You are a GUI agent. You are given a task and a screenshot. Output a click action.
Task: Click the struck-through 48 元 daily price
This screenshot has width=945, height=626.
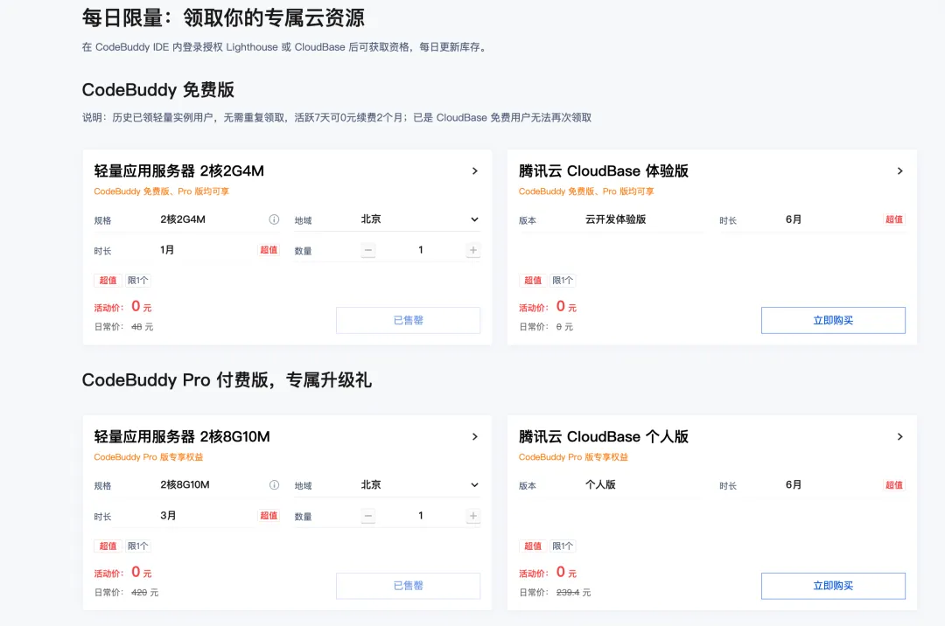tap(143, 327)
